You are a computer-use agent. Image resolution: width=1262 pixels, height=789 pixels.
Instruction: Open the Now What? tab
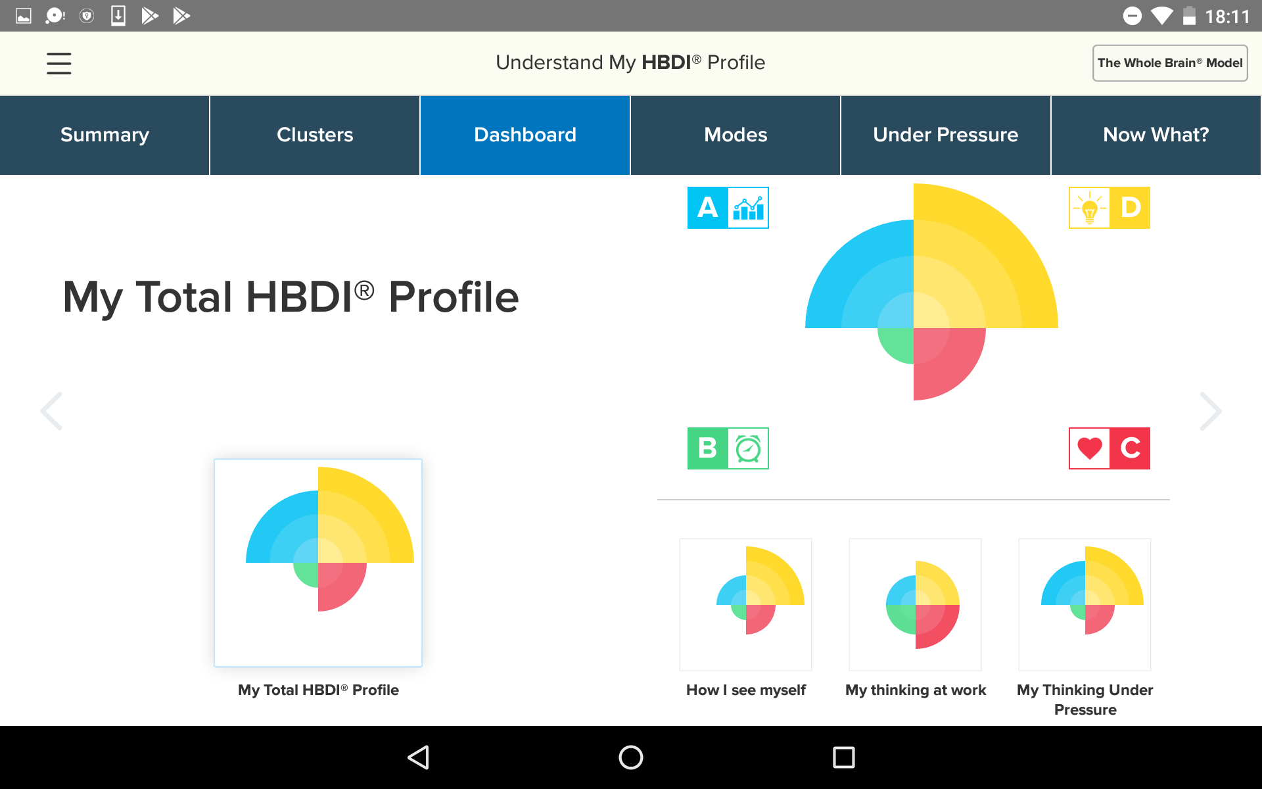point(1156,135)
